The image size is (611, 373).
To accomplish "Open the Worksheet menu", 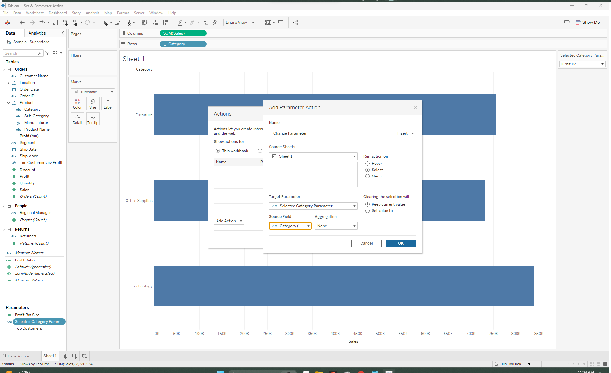I will [35, 13].
